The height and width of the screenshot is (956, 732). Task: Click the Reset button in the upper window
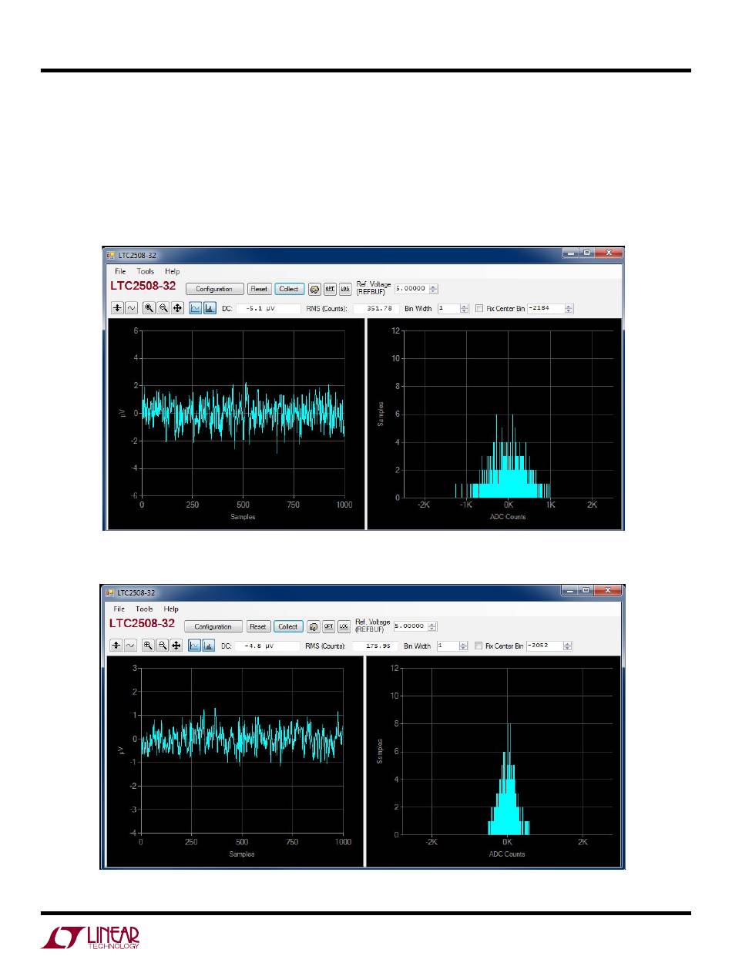[x=260, y=289]
